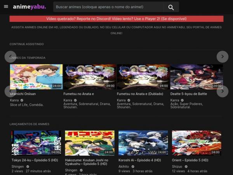Click the magnifying glass search button

click(171, 7)
